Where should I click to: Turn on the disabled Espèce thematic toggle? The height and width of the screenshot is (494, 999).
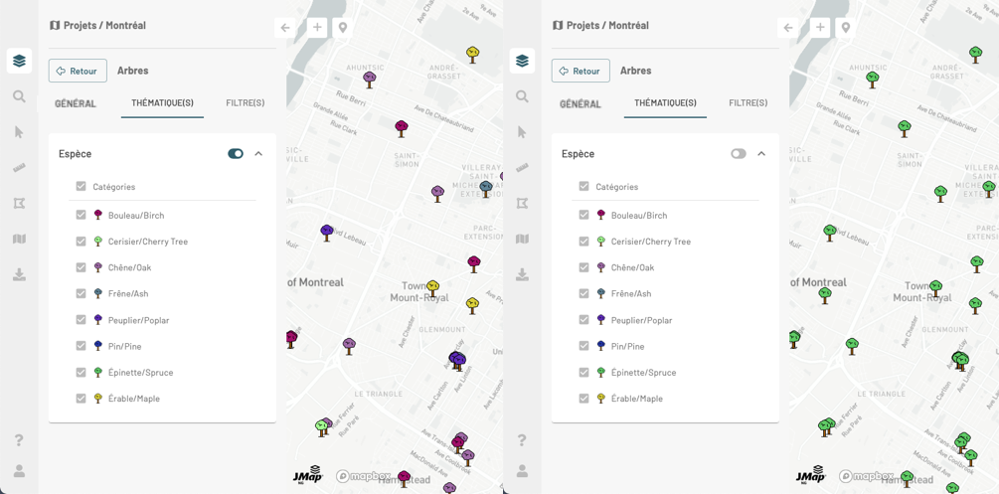tap(739, 154)
